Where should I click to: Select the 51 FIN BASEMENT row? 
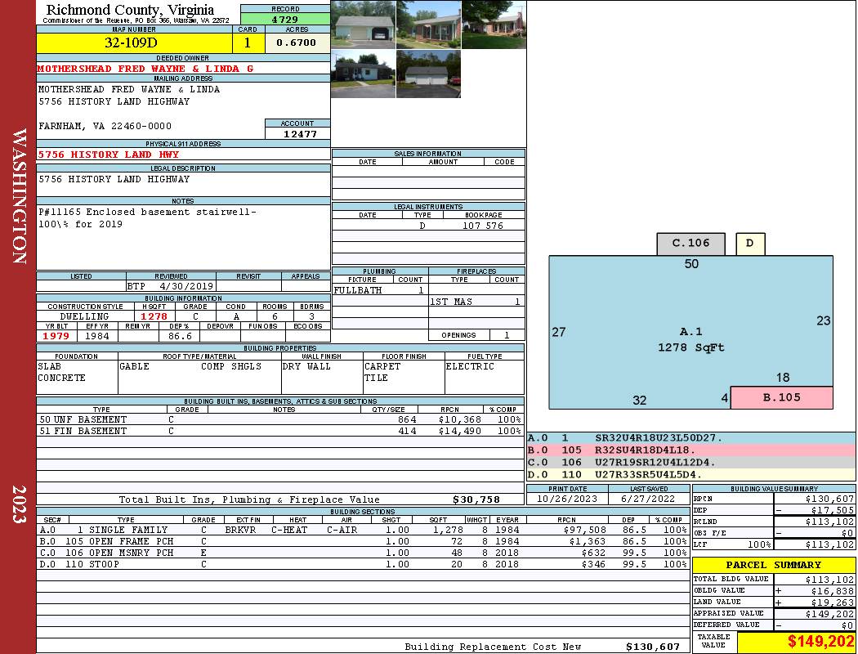(279, 431)
